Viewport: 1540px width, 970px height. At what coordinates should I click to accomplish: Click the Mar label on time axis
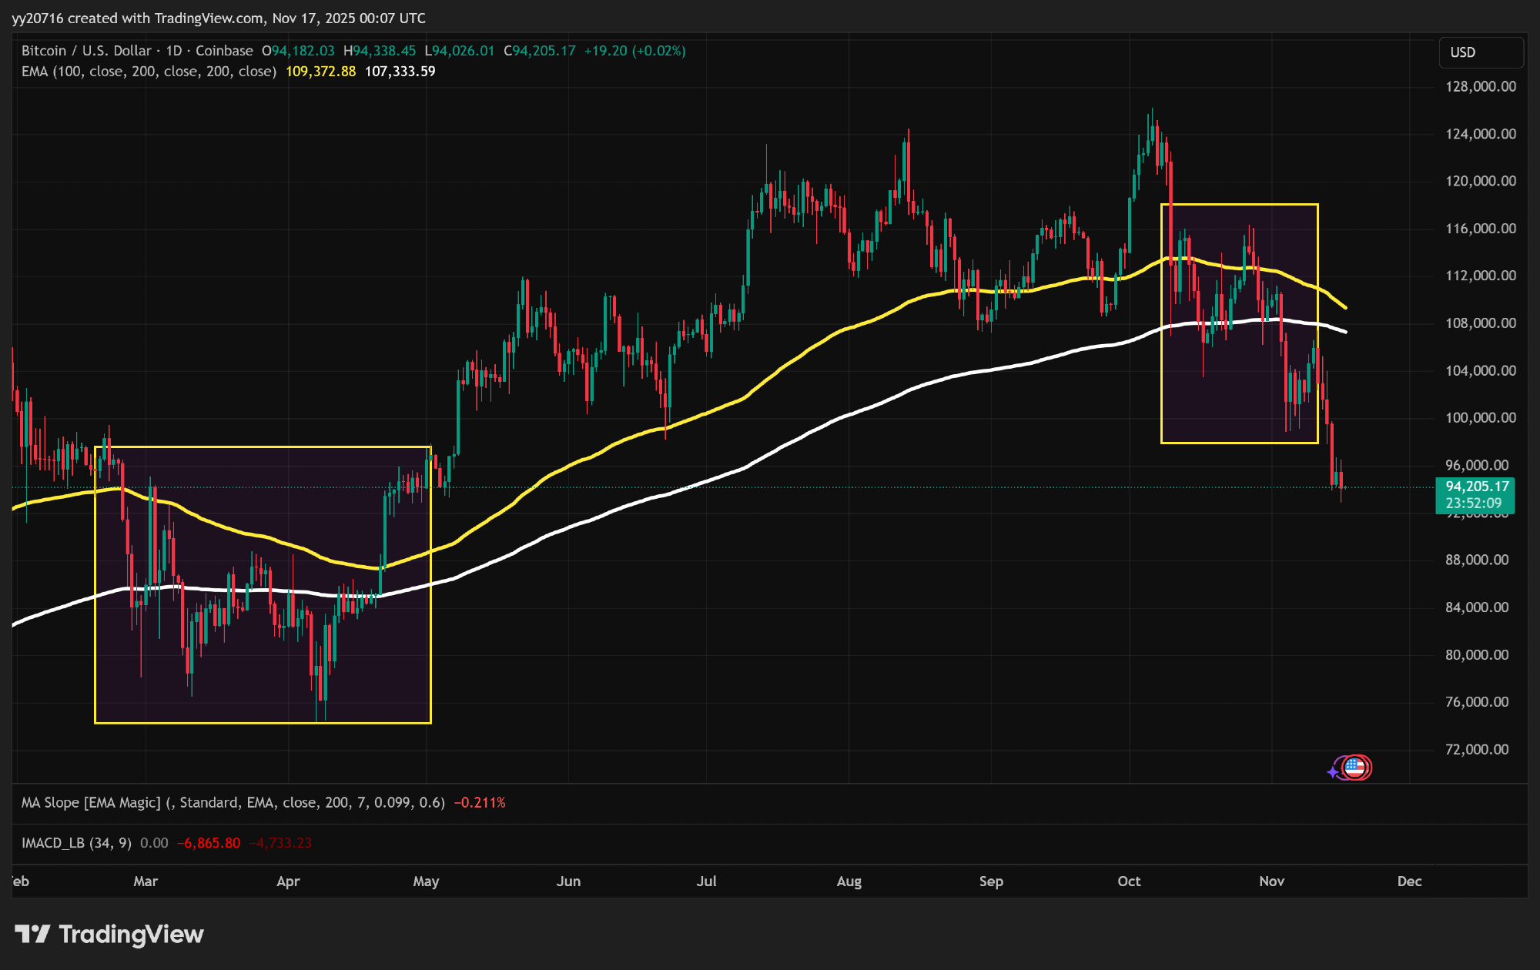point(146,881)
